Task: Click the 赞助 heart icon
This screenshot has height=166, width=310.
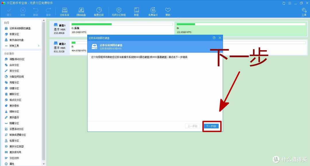Action: click(x=168, y=11)
